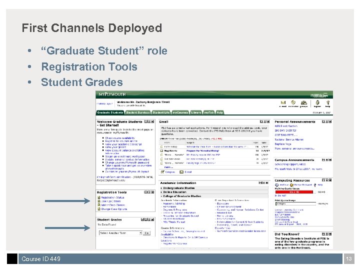360x270 pixels.
Task: Open the calendar icon in header
Action: [293, 102]
